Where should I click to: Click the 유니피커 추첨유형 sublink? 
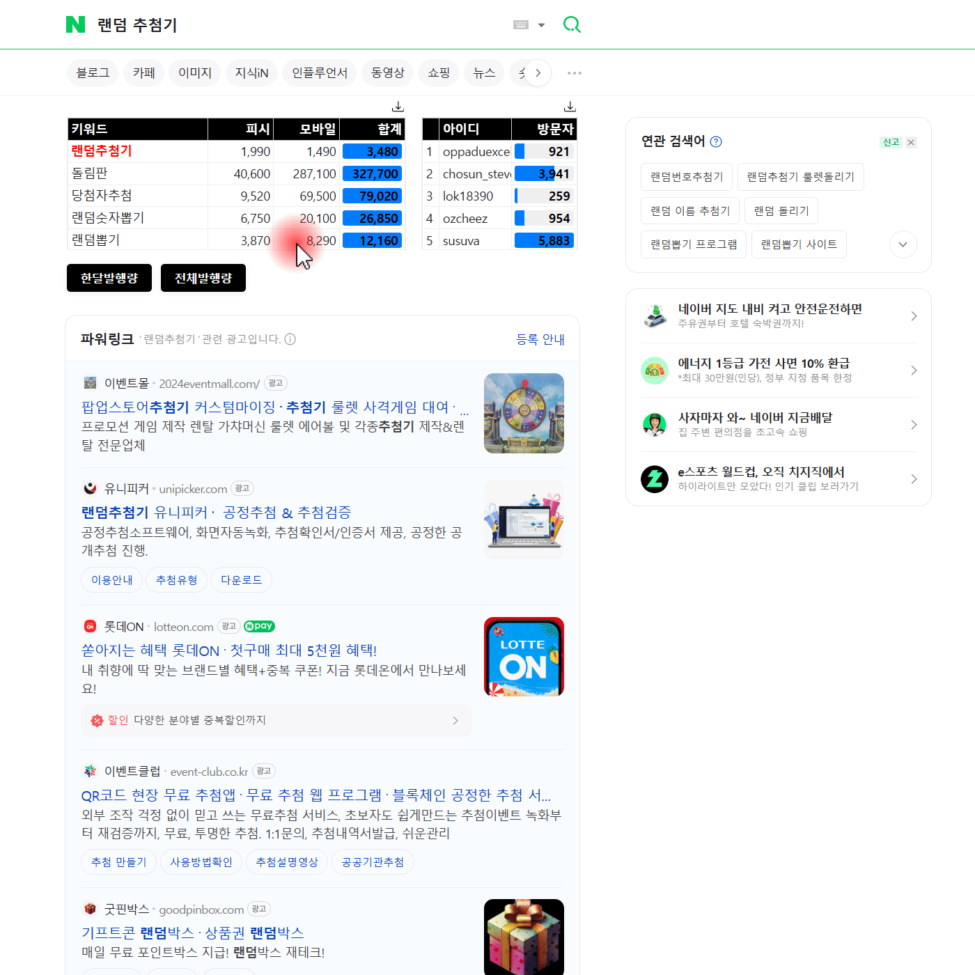(177, 580)
